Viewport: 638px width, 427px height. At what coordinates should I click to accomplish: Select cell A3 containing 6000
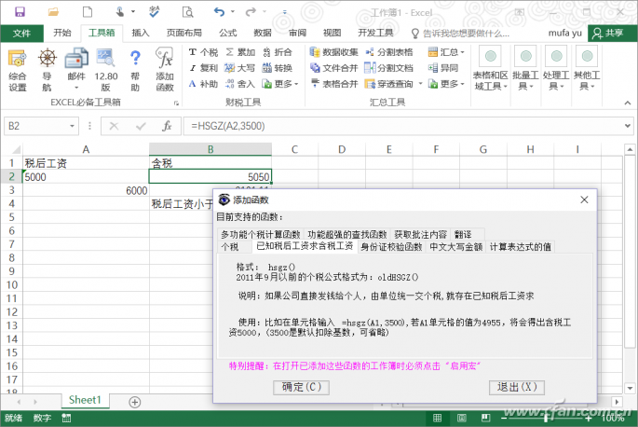86,190
